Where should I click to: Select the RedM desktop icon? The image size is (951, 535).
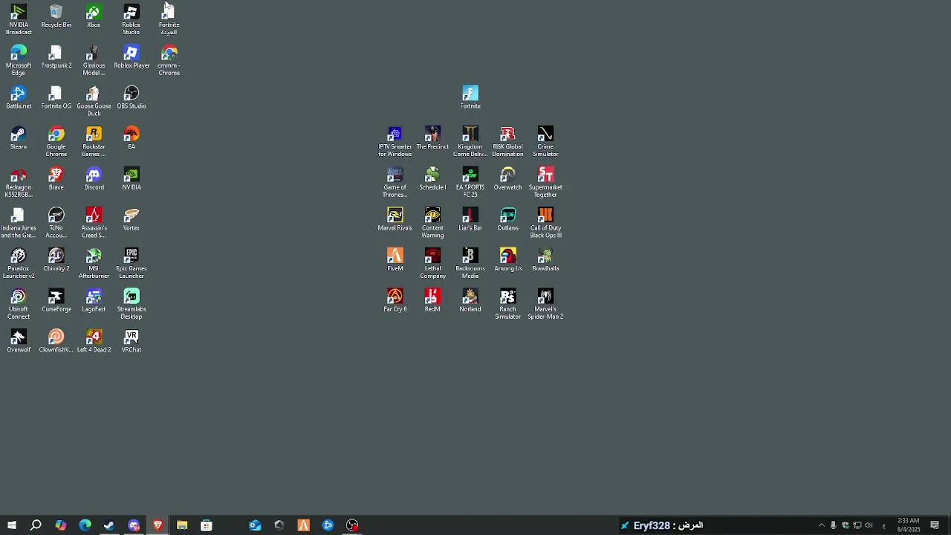click(x=432, y=300)
